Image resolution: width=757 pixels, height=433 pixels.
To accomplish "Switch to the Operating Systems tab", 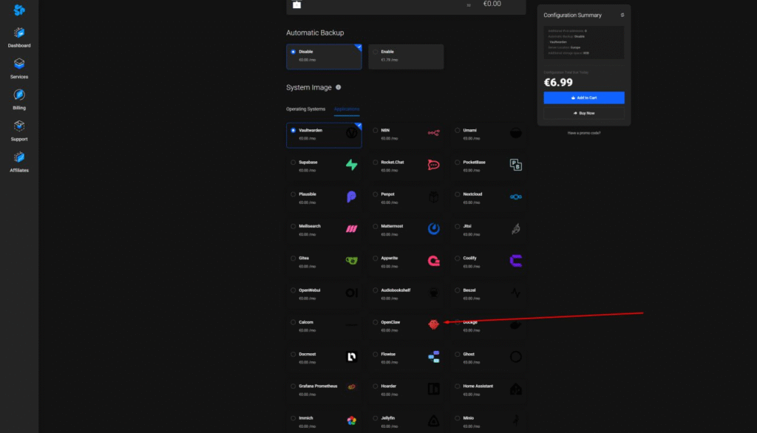I will coord(305,109).
